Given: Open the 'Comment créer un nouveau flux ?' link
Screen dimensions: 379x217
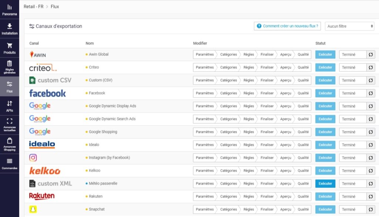Looking at the screenshot, I should 287,26.
